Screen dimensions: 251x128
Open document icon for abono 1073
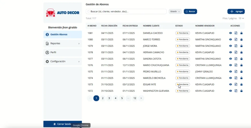[x=236, y=84]
